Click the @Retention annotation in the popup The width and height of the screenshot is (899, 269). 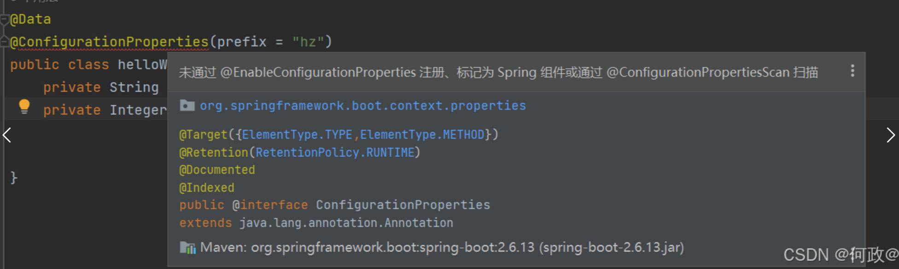(214, 153)
